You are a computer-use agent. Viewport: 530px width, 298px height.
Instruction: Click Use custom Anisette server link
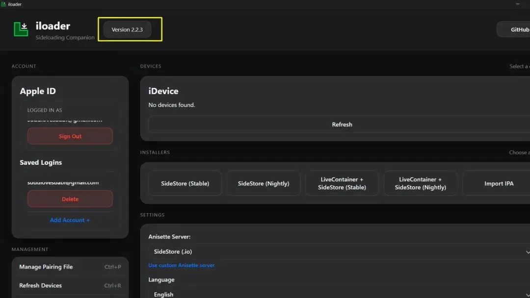tap(181, 265)
